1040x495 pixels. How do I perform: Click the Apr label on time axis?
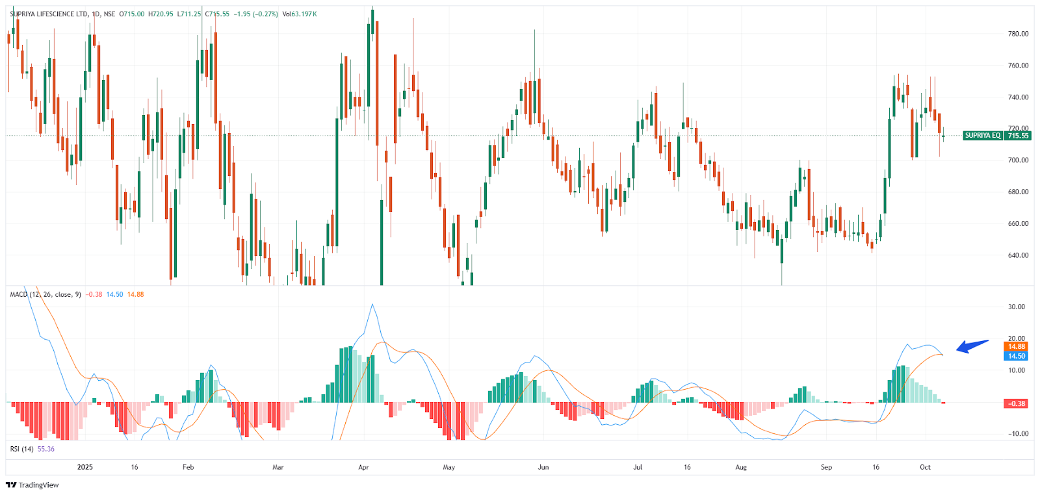tap(363, 467)
